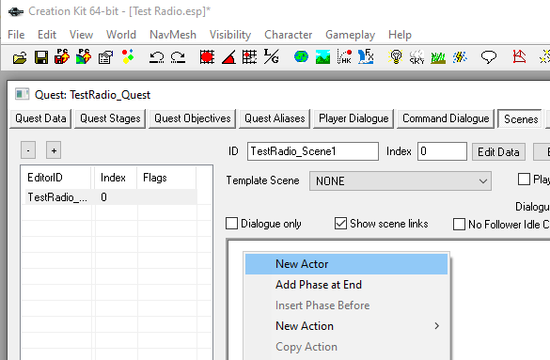550x360 pixels.
Task: Click the colored dots toolbar icon
Action: [128, 56]
